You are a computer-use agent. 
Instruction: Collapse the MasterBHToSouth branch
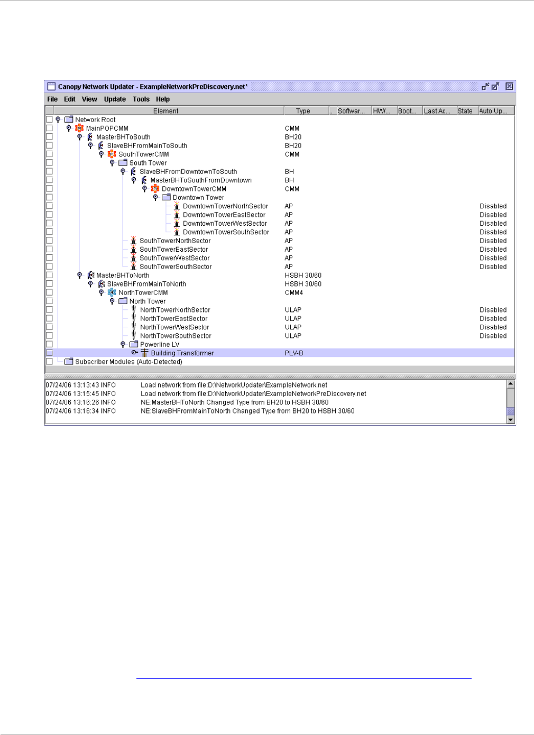coord(80,137)
